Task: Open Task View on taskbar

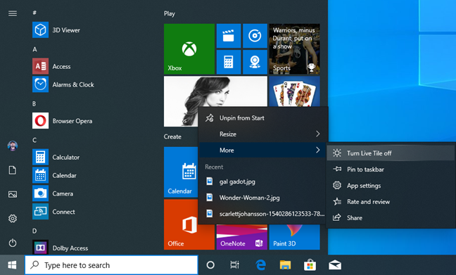Action: pos(235,265)
